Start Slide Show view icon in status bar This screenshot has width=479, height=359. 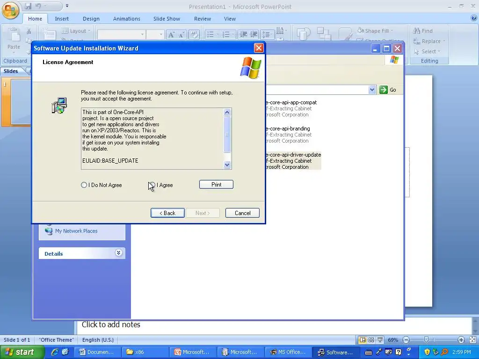tap(380, 340)
